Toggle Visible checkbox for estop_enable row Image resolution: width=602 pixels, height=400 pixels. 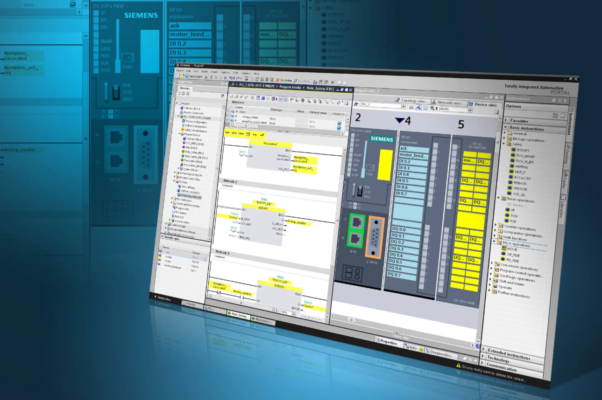pyautogui.click(x=339, y=124)
